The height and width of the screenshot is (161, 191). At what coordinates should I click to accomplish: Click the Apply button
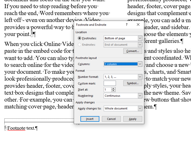click(133, 119)
